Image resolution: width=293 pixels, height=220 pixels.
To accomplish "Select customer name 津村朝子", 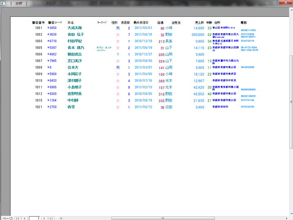I will point(74,81).
